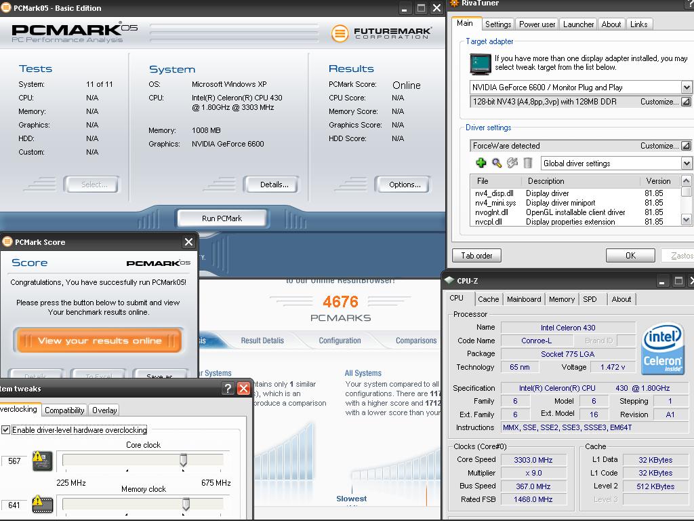This screenshot has width=694, height=521.
Task: Open the Result Details tab online
Action: [262, 341]
